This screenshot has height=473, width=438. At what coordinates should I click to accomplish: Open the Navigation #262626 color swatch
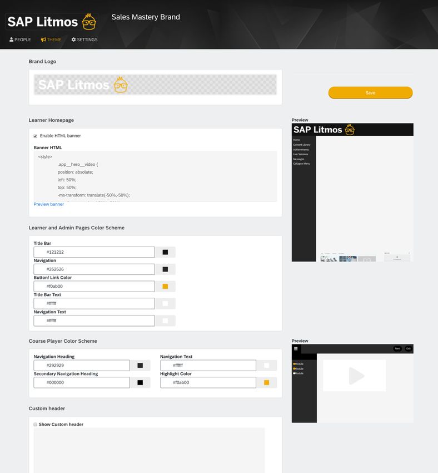[x=165, y=269]
